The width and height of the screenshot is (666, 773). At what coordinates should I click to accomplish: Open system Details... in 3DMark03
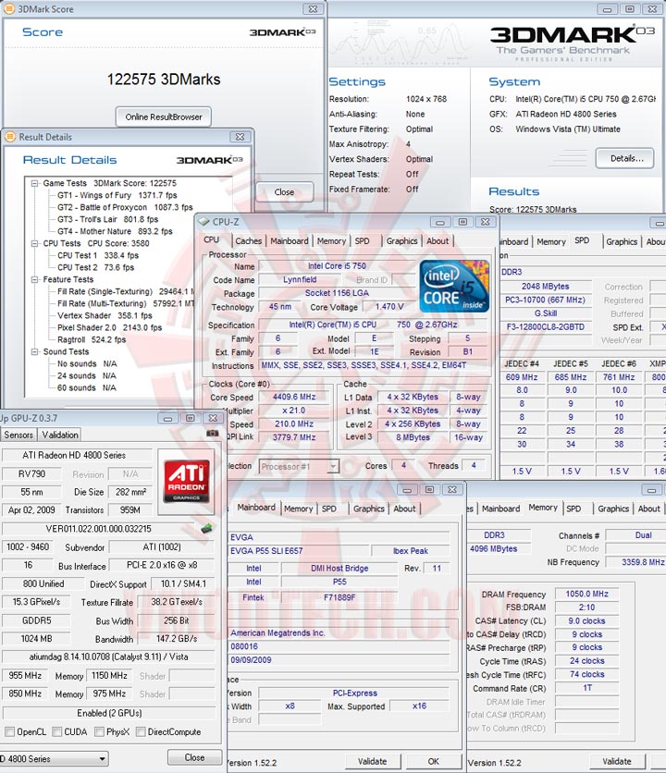pyautogui.click(x=625, y=158)
